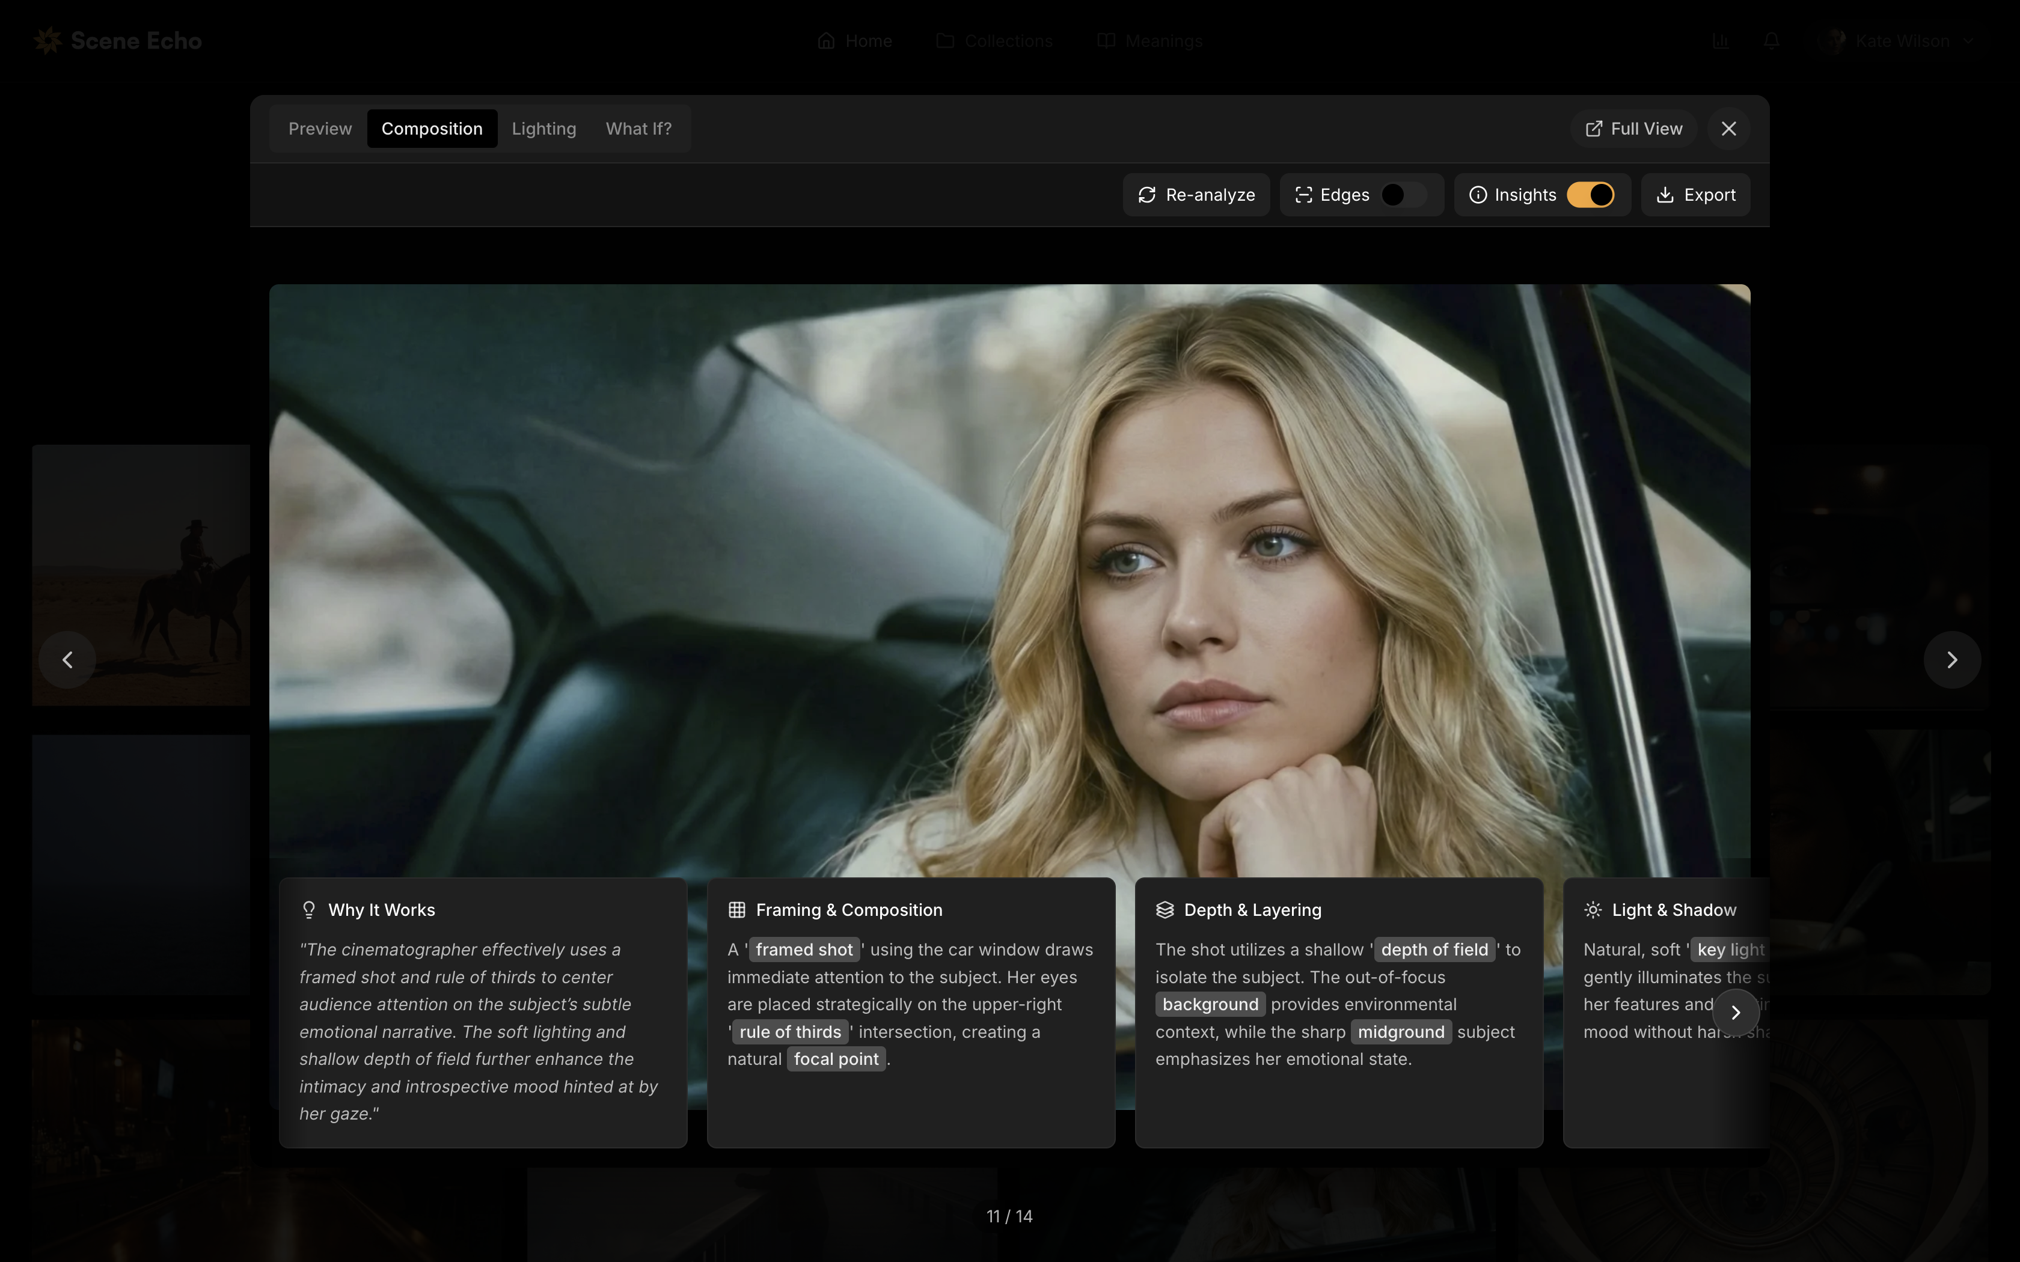
Task: Click the Full View external-link icon
Action: (1594, 129)
